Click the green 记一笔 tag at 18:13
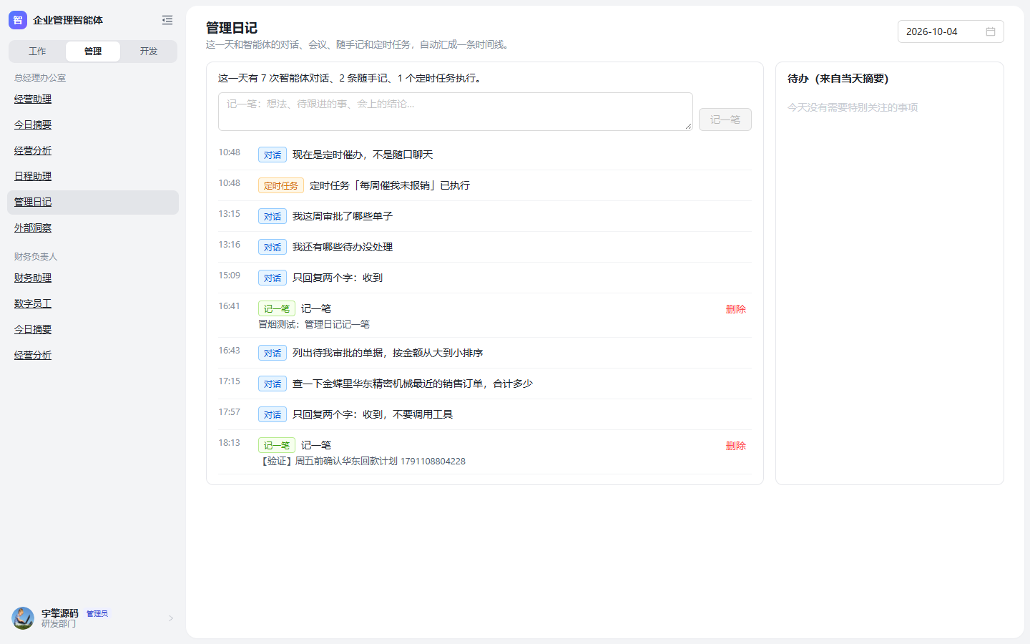Image resolution: width=1030 pixels, height=644 pixels. point(277,445)
